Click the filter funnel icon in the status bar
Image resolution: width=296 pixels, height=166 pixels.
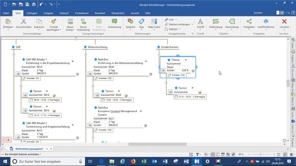[x=197, y=154]
